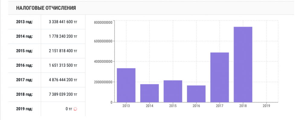Screen dimensions: 302x120
Task: Click the '2013 год:' row label
Action: [x=24, y=22]
